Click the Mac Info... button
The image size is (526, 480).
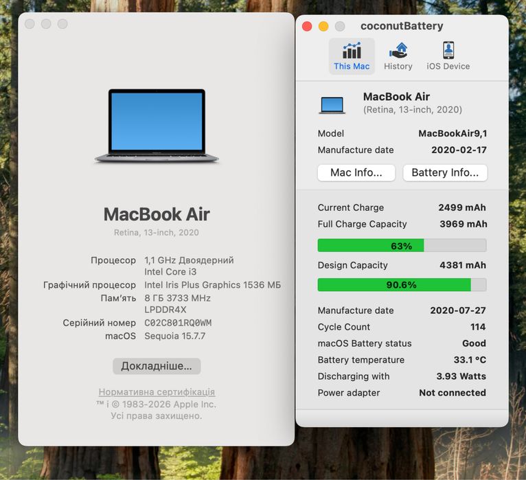click(x=356, y=172)
